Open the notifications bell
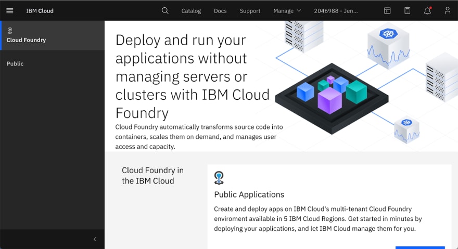The width and height of the screenshot is (458, 249). [x=428, y=11]
